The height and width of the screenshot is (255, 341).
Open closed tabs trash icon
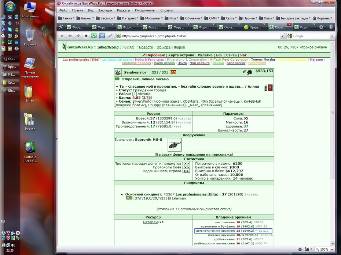(x=331, y=27)
